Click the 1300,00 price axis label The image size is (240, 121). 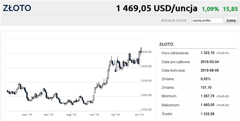click(146, 95)
